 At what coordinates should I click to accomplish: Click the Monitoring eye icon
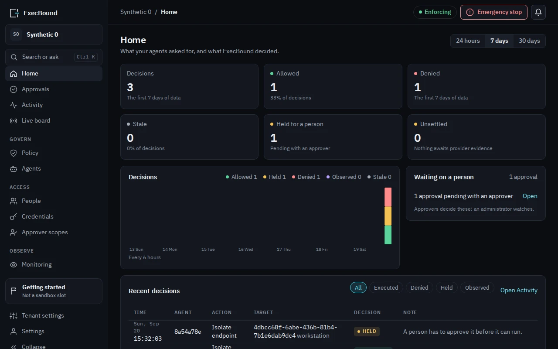tap(14, 265)
